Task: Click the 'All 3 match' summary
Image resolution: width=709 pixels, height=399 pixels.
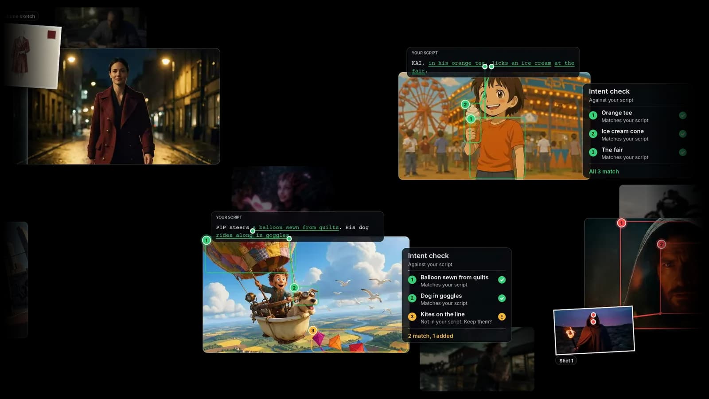Action: [x=604, y=172]
